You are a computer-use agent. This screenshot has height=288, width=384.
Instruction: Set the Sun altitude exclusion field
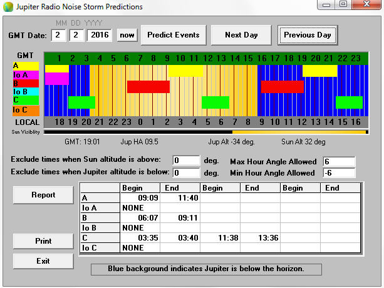click(x=186, y=161)
